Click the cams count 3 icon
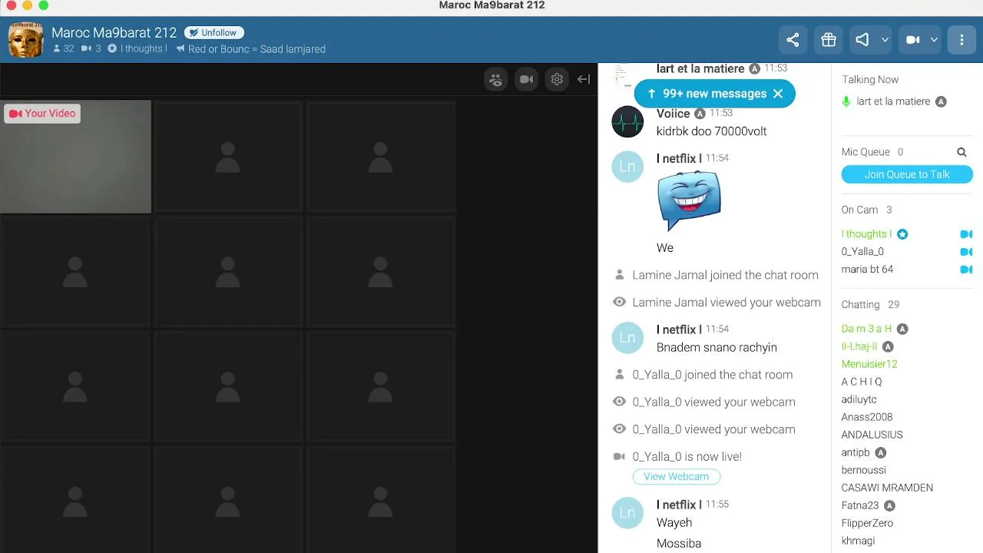Viewport: 983px width, 553px height. (x=86, y=48)
